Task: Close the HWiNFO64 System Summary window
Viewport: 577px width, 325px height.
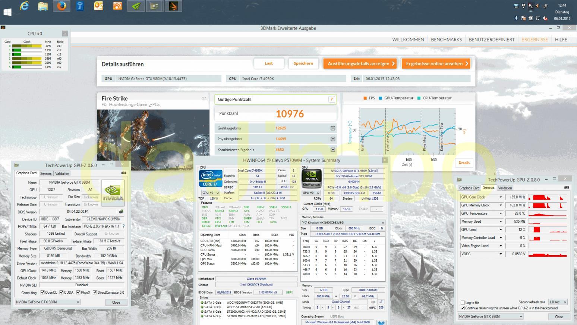Action: tap(385, 160)
